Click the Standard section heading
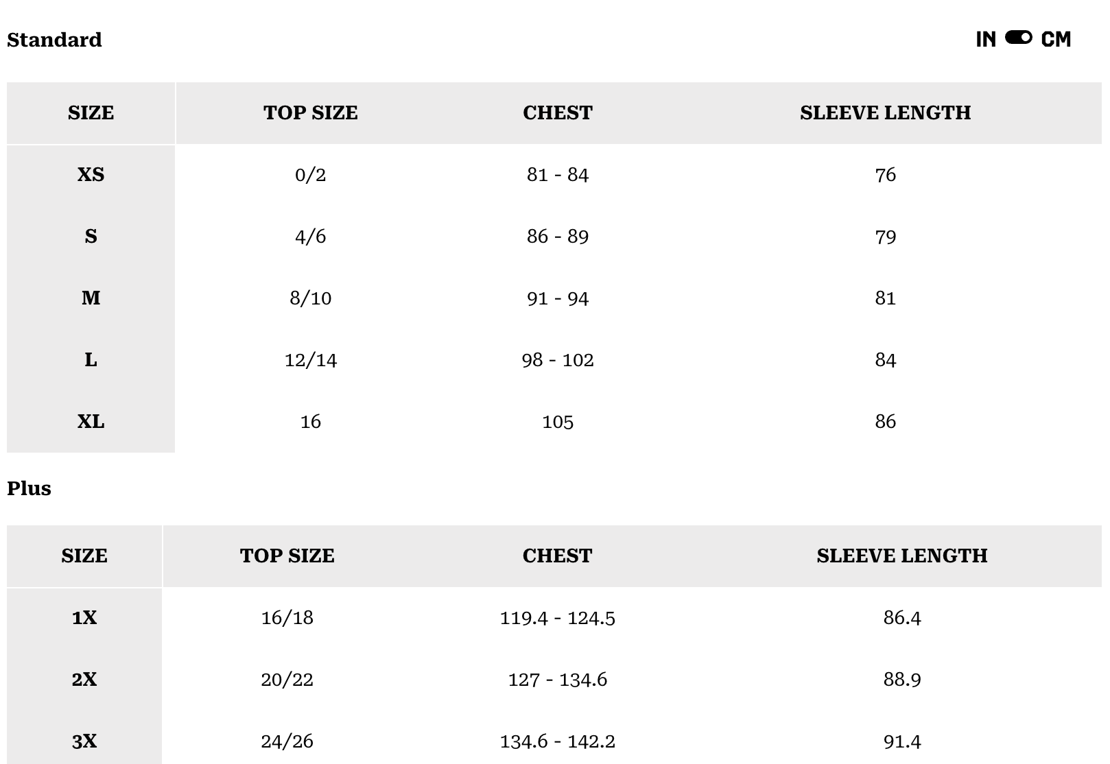Viewport: 1110px width, 764px height. click(54, 40)
